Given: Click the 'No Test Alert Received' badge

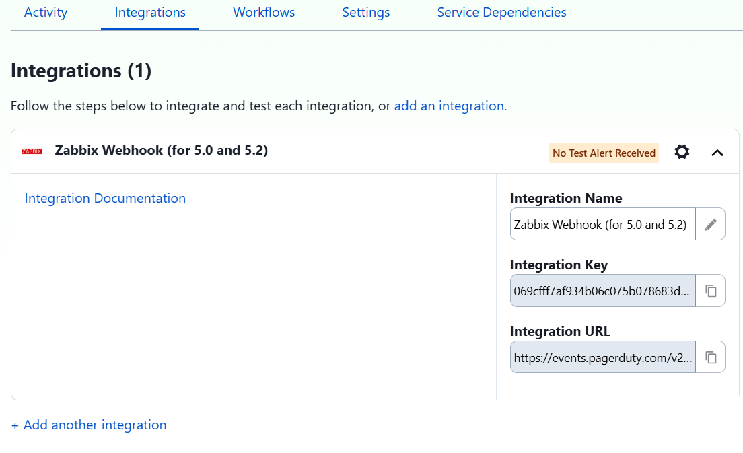Looking at the screenshot, I should tap(604, 153).
